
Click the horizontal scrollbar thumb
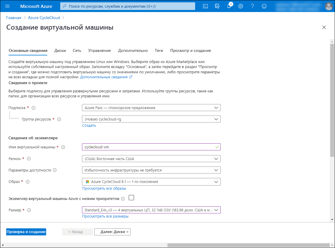[249, 245]
